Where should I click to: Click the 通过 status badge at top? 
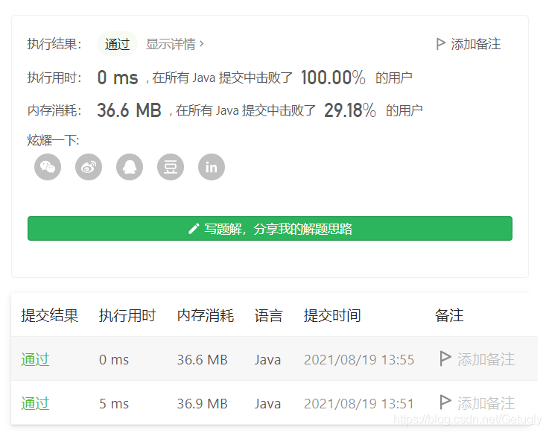pyautogui.click(x=117, y=44)
